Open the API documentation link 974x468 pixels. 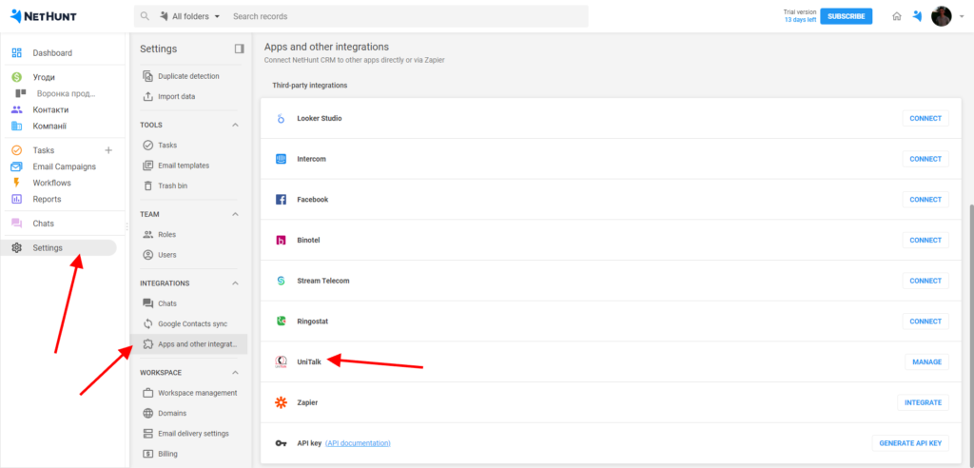pos(358,443)
